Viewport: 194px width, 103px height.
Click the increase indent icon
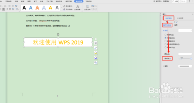click(12, 6)
